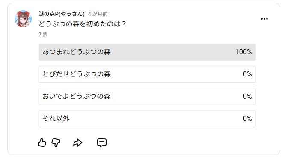Open comments via the speech bubble icon

click(102, 143)
